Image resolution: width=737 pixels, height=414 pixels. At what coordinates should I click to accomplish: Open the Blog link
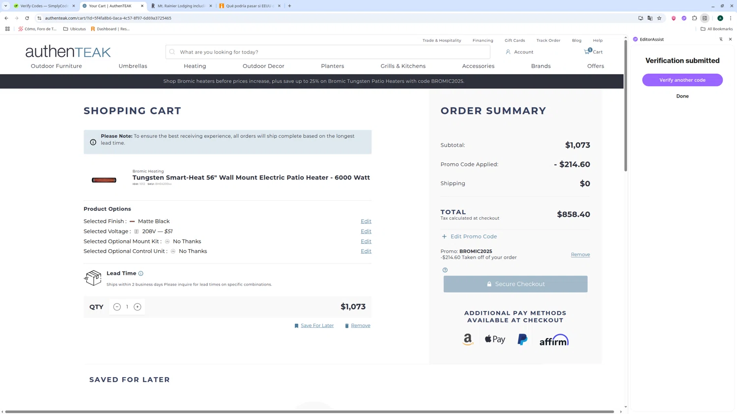tap(576, 40)
